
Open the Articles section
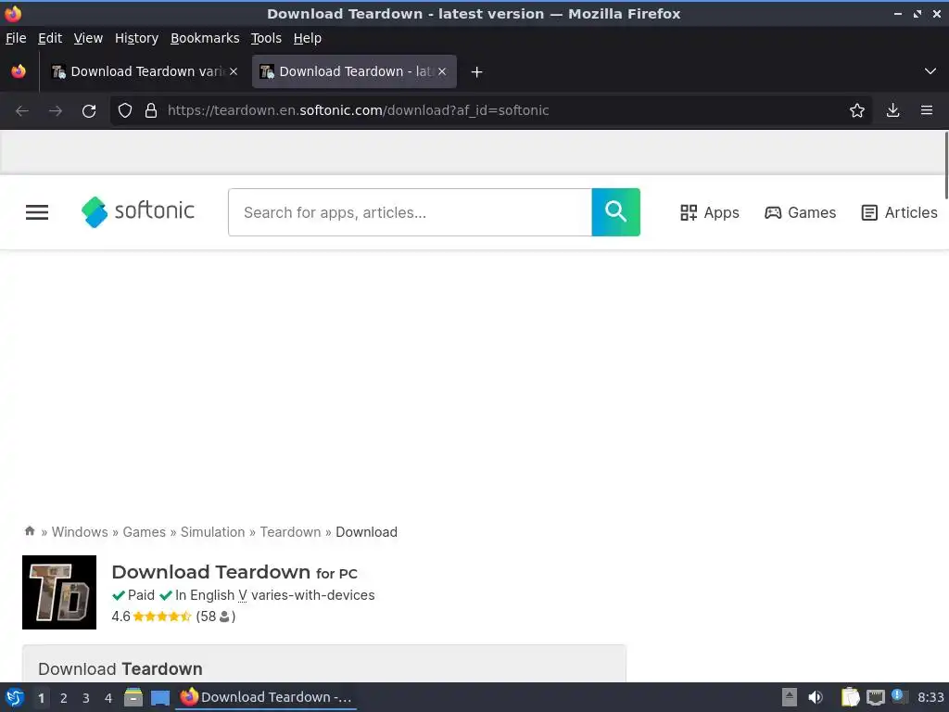[x=899, y=212]
